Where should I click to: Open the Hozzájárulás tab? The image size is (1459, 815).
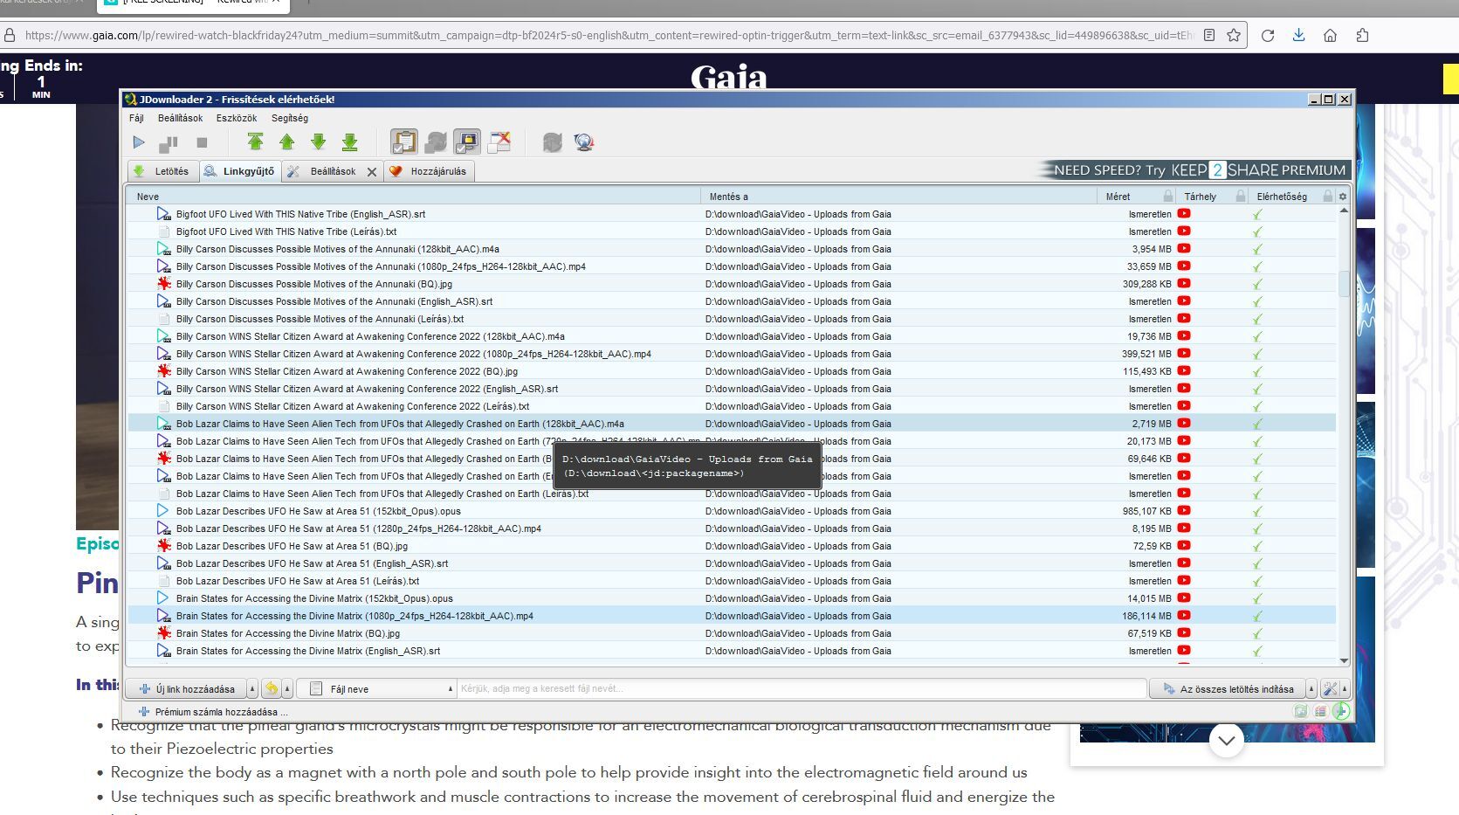tap(428, 171)
